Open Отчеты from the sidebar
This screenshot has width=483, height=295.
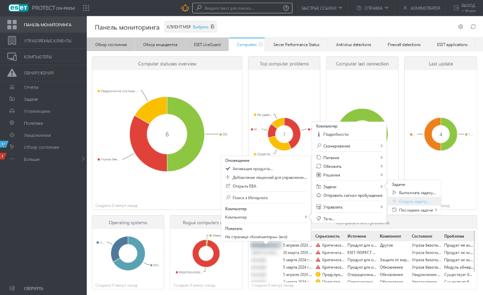(x=31, y=87)
